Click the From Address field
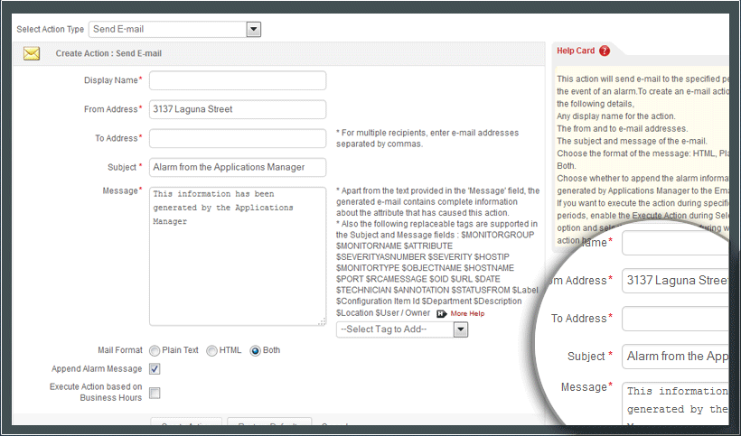Image resolution: width=741 pixels, height=436 pixels. pyautogui.click(x=238, y=109)
